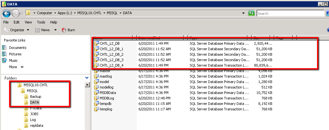Click the Computer breadcrumb in address bar

45,13
